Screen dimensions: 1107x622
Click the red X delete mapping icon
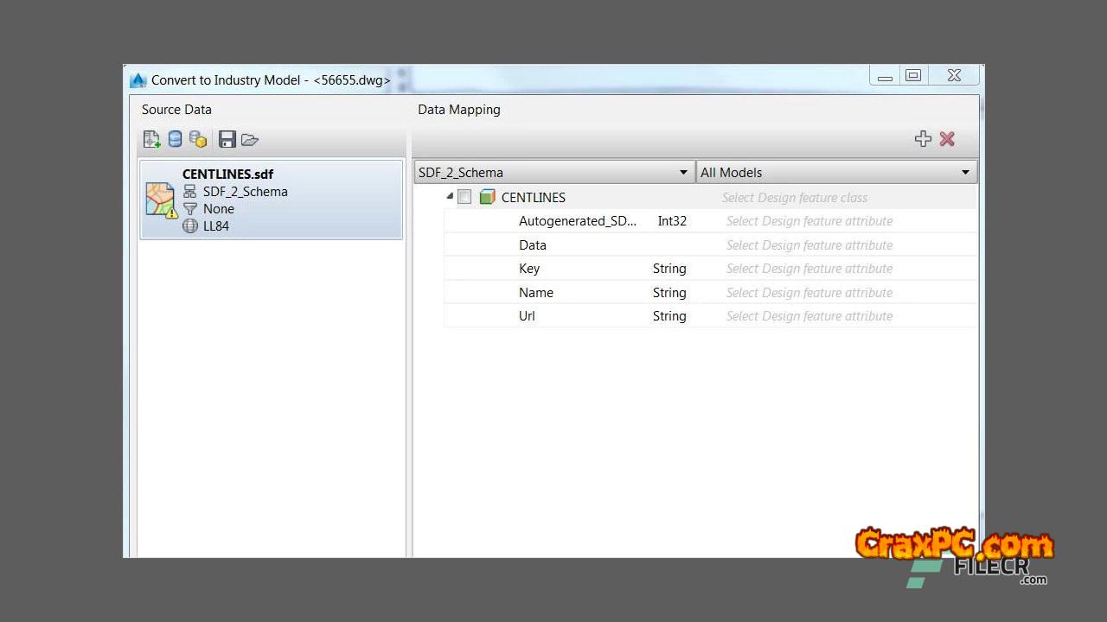click(947, 139)
